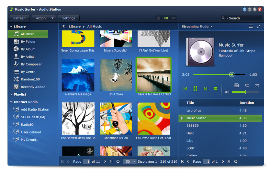271x175 pixels.
Task: Go to next page of library
Action: [105, 161]
